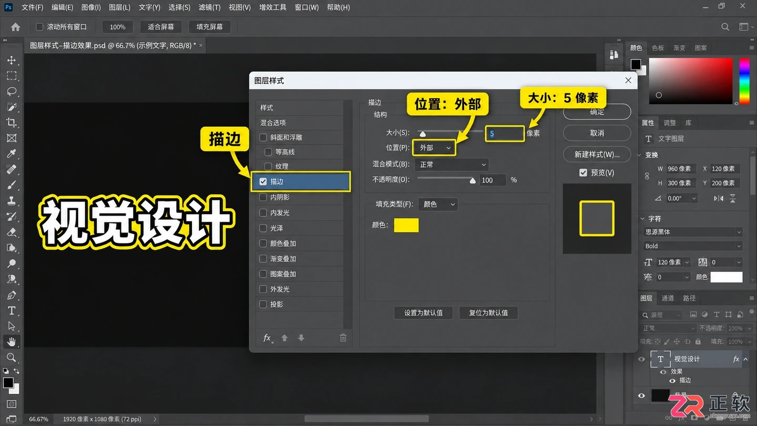Click the 不透明度 slider handle
The image size is (757, 426).
tap(473, 180)
